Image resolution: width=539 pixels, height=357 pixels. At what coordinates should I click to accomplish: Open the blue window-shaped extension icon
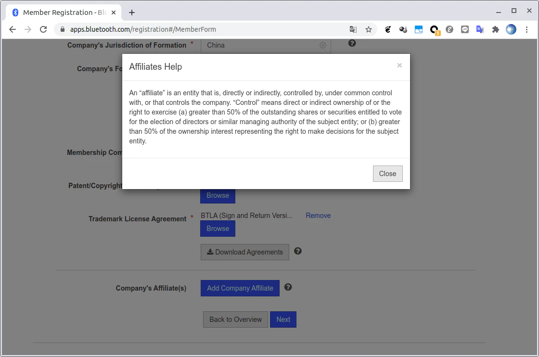tap(418, 29)
